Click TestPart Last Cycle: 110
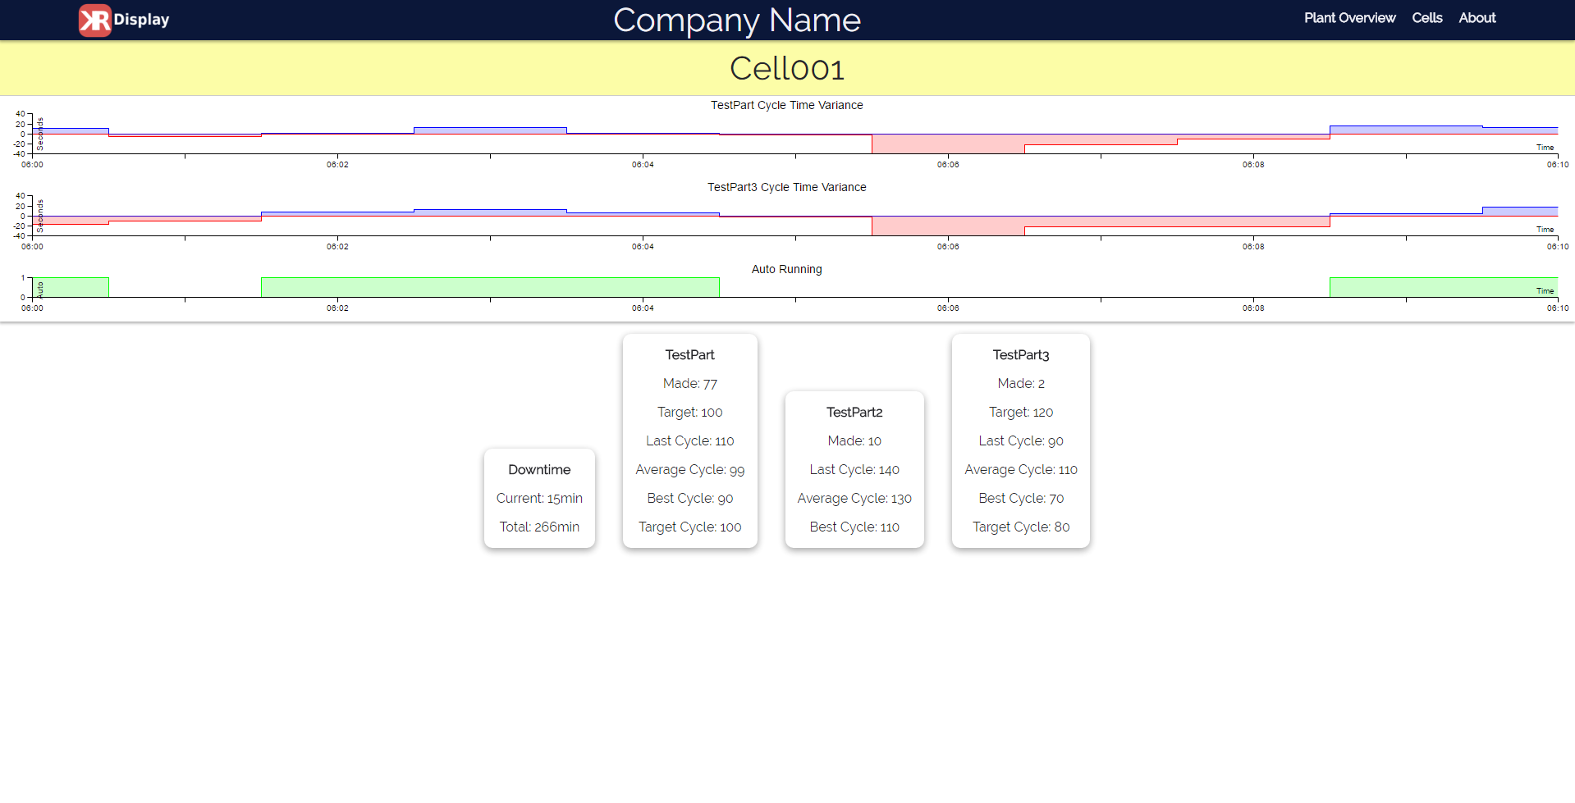The height and width of the screenshot is (803, 1575). [x=690, y=441]
